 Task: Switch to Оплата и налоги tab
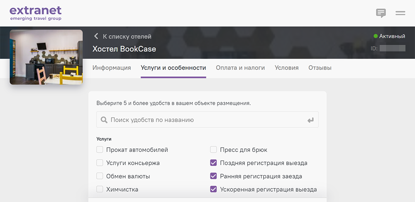click(x=240, y=68)
